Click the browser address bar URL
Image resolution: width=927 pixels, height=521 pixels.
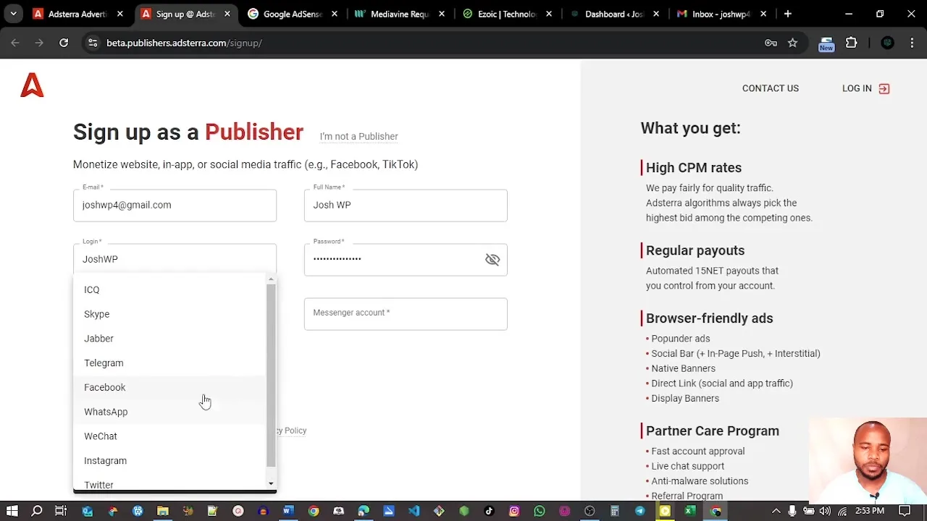[184, 43]
